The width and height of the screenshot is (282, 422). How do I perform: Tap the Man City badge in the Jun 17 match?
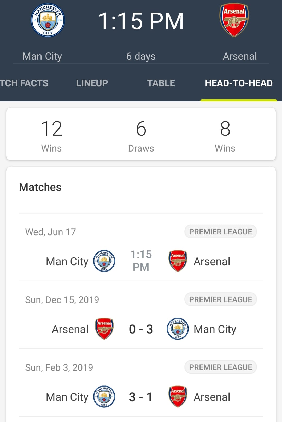104,261
